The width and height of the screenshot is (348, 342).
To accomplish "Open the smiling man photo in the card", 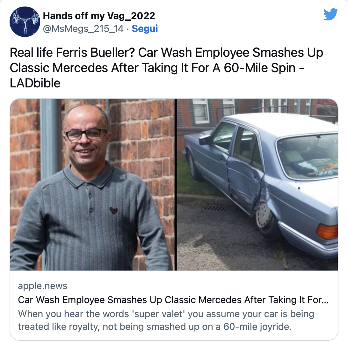I will pos(92,185).
